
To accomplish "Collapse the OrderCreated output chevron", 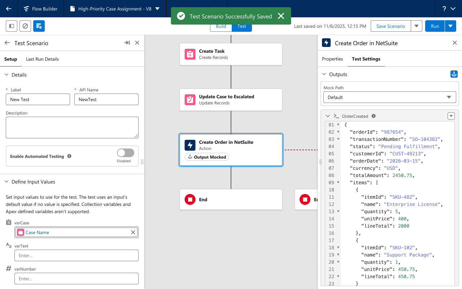I will [328, 116].
